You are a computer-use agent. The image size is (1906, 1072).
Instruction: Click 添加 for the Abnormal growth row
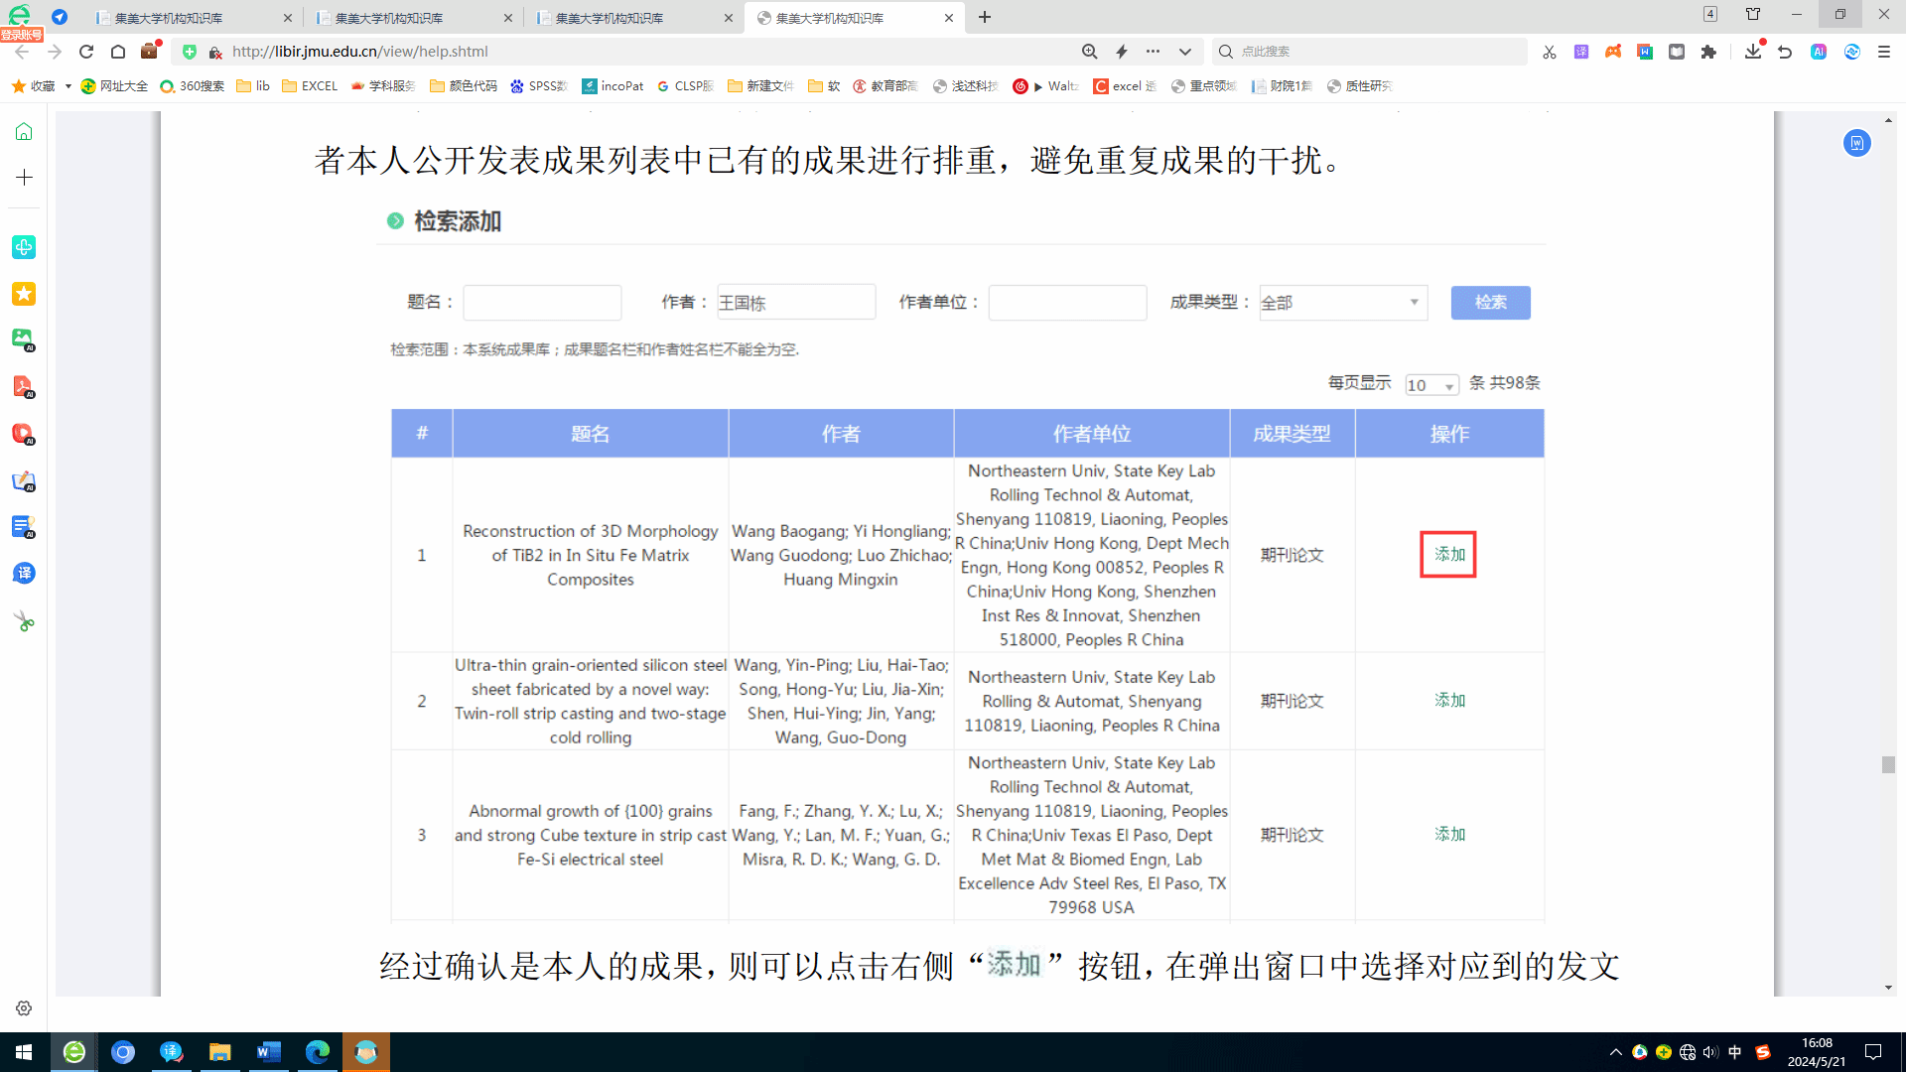1449,835
